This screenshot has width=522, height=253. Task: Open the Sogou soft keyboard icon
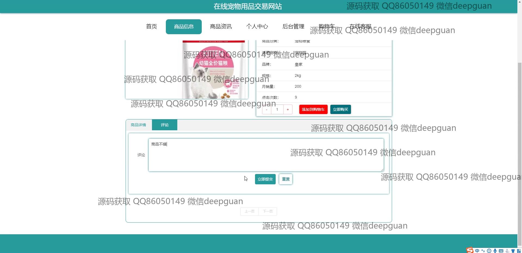(501, 251)
